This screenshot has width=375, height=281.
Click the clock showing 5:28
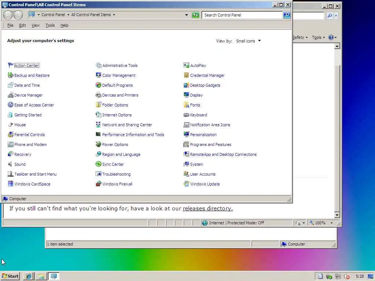pos(360,276)
